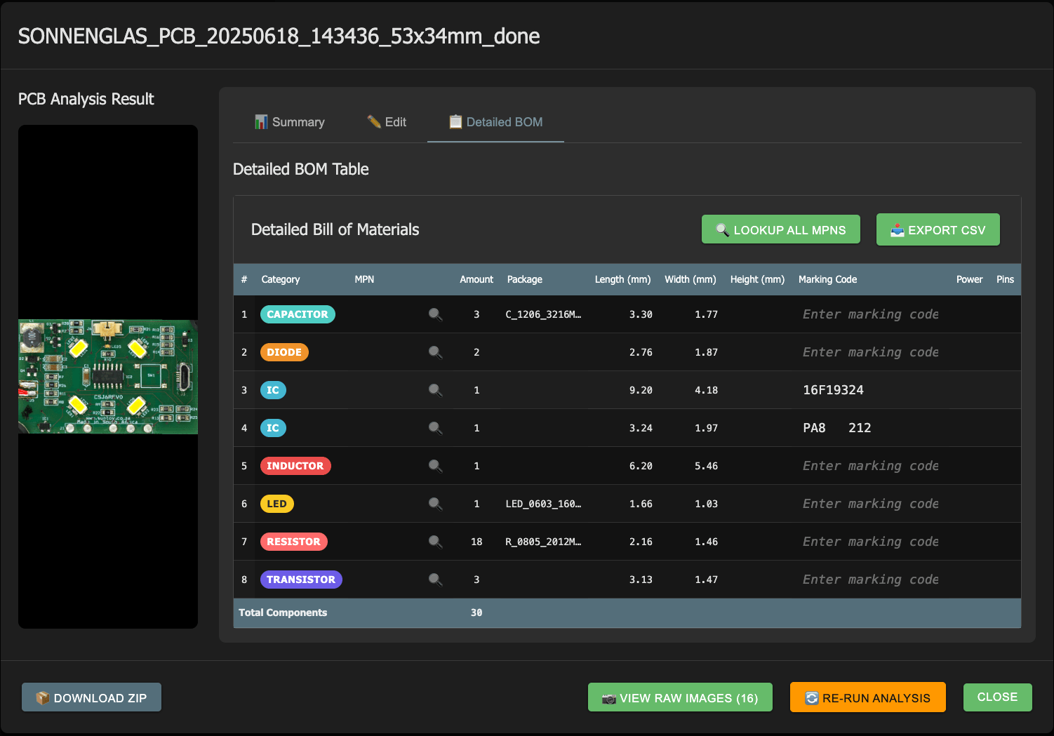Click the MPN lookup magnifier for CAPACITOR row
The image size is (1054, 736).
pos(435,314)
